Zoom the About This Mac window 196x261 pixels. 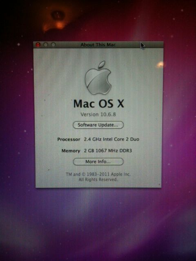53,44
